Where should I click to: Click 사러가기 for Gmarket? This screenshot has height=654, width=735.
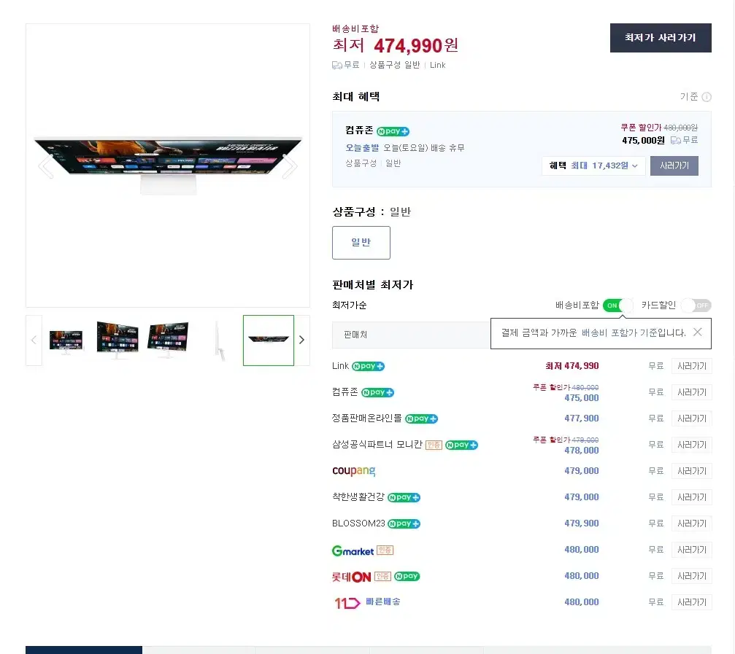tap(691, 550)
